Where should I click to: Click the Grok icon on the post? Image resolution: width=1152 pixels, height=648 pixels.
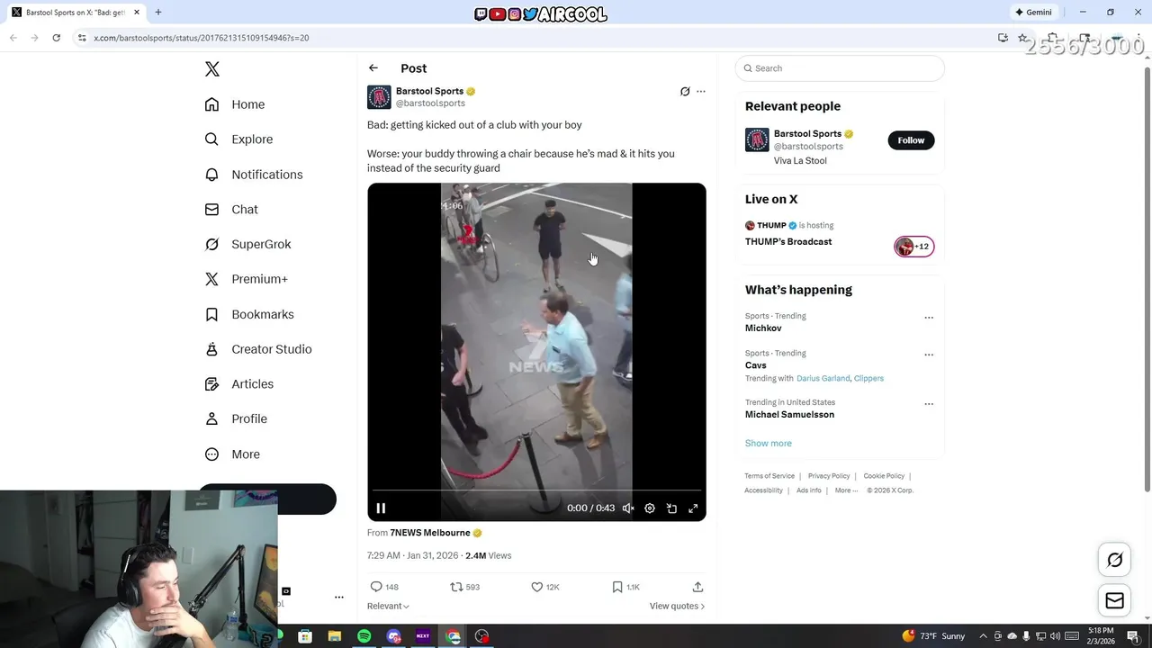click(x=685, y=92)
